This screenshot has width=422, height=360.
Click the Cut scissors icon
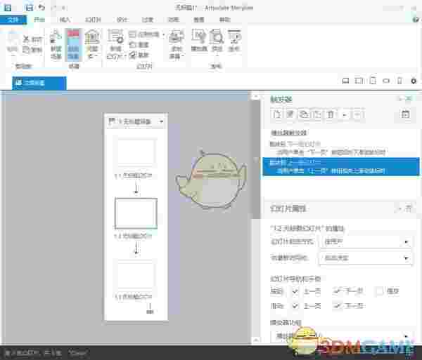click(26, 40)
